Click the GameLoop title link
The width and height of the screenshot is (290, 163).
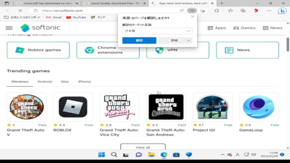(x=251, y=130)
